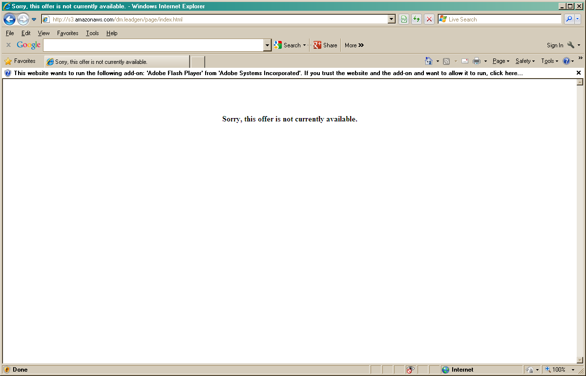Open the Google Search button options arrow
This screenshot has height=376, width=586.
304,45
